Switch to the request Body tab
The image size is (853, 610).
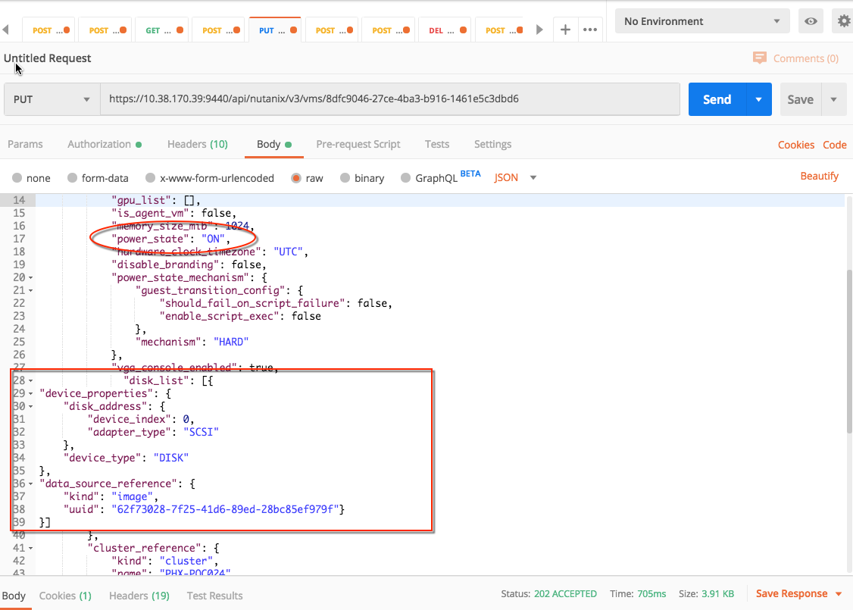pyautogui.click(x=274, y=144)
